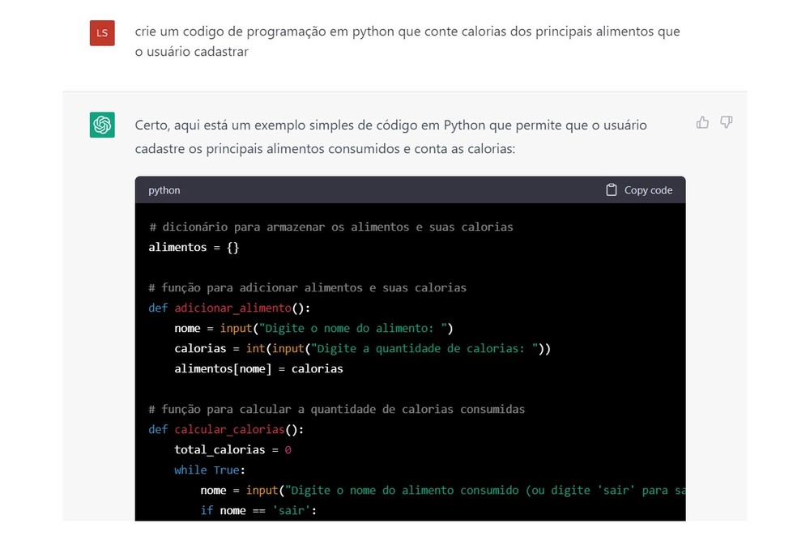Viewport: 810px width, 540px height.
Task: Click the ChatGPT assistant avatar icon
Action: tap(102, 125)
